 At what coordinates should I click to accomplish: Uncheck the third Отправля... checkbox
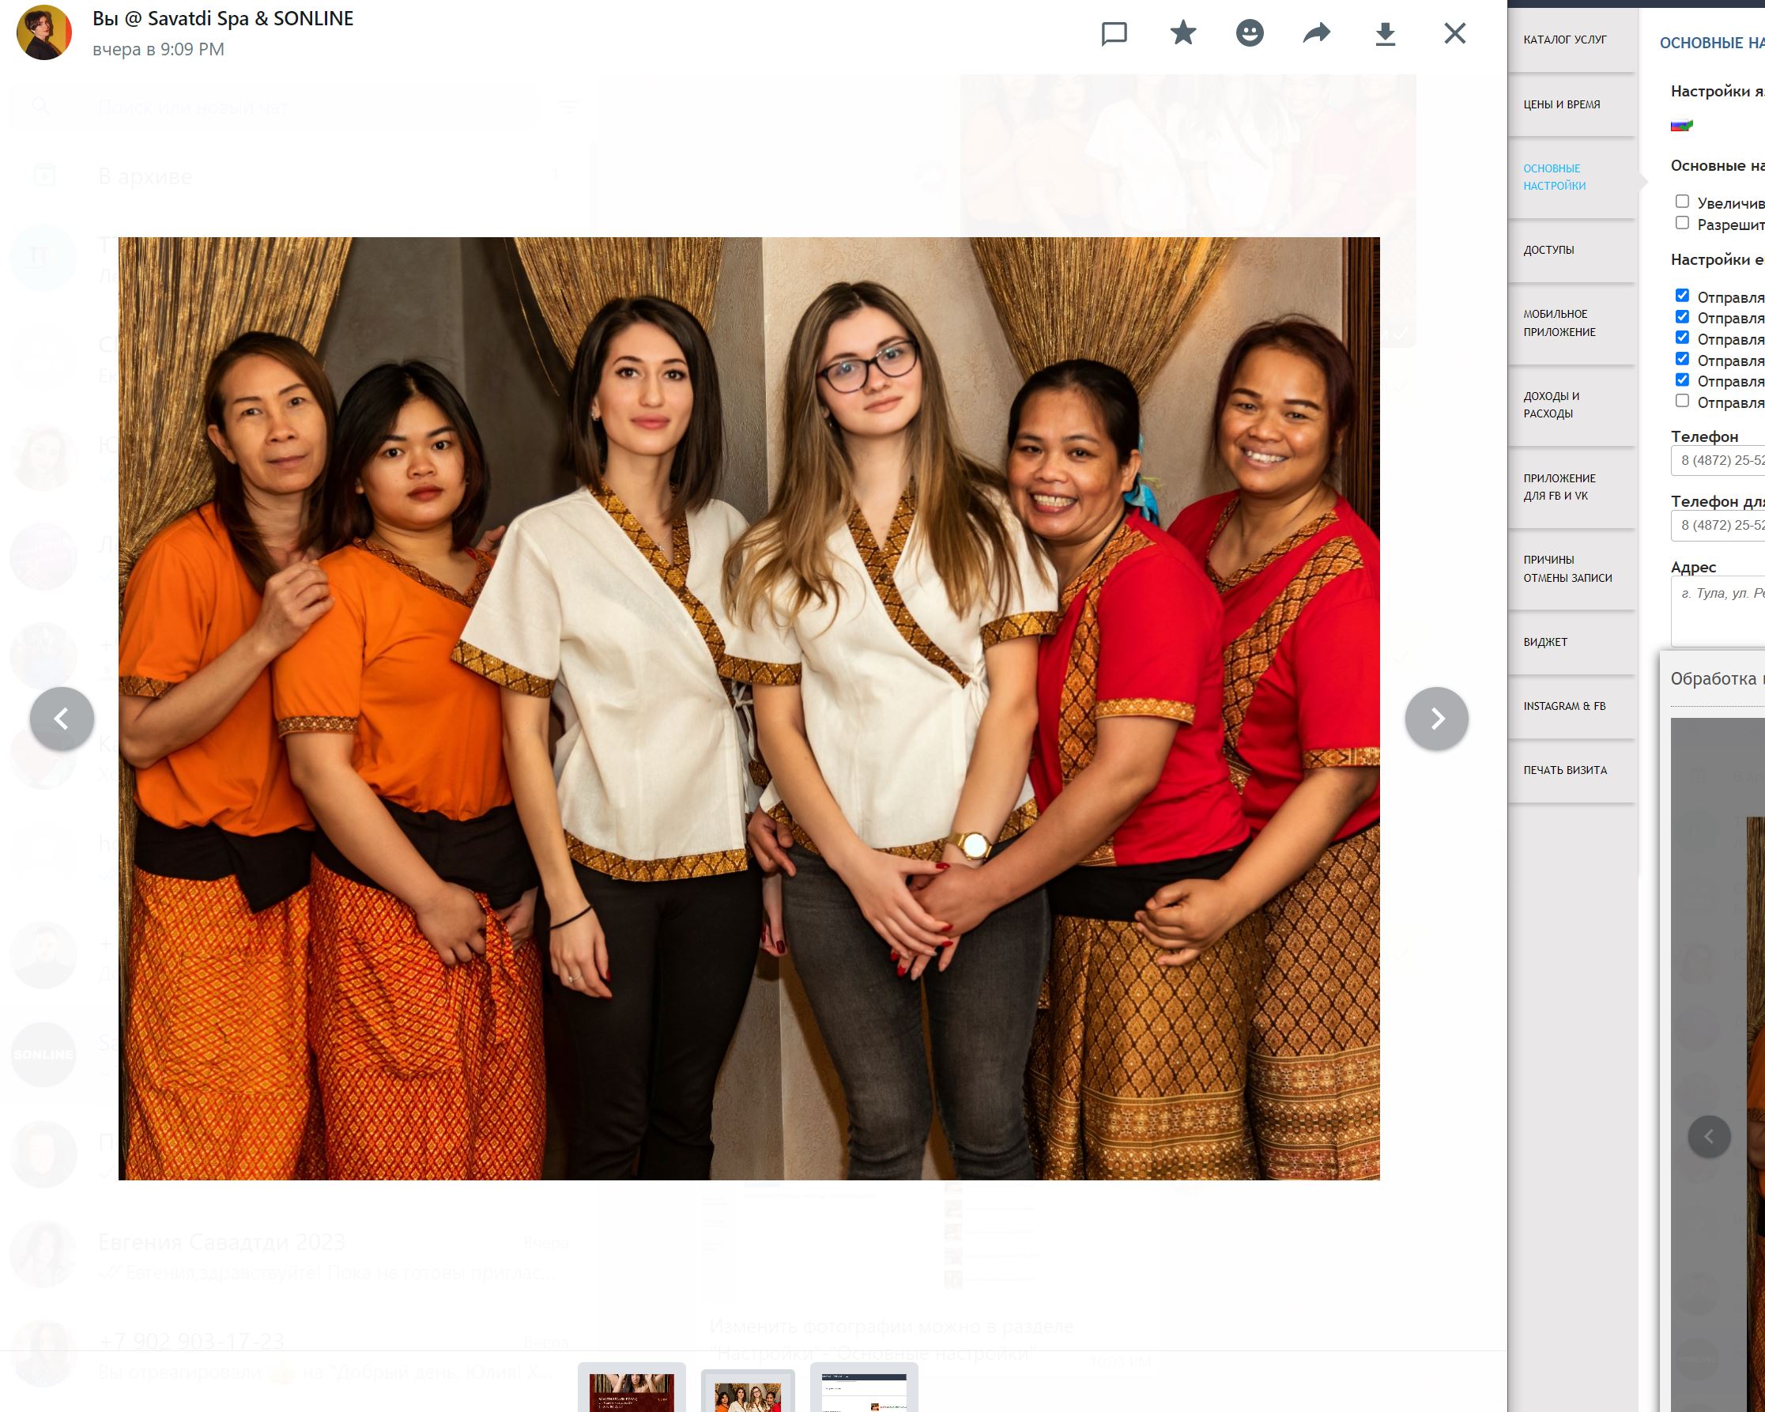1682,338
